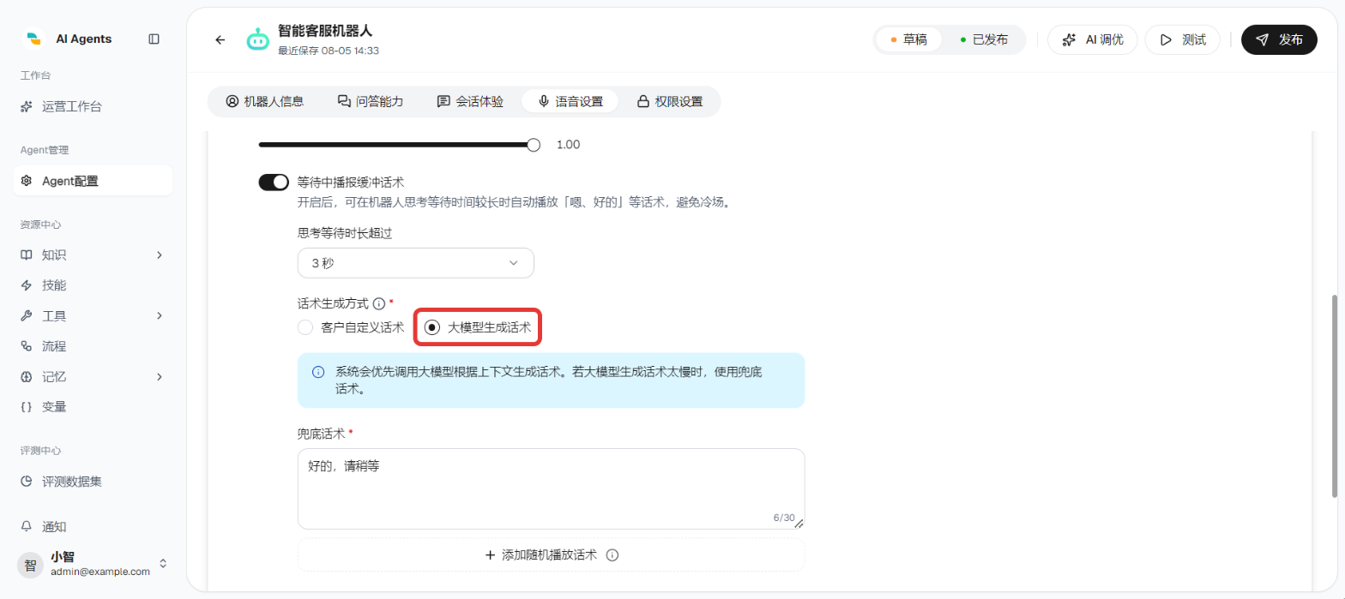Click the info icon in the blue notice
Screen dimensions: 1345x599
[318, 372]
